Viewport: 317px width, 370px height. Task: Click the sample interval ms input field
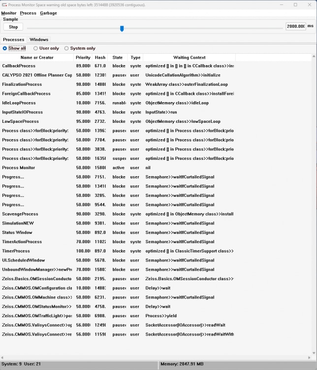click(295, 26)
